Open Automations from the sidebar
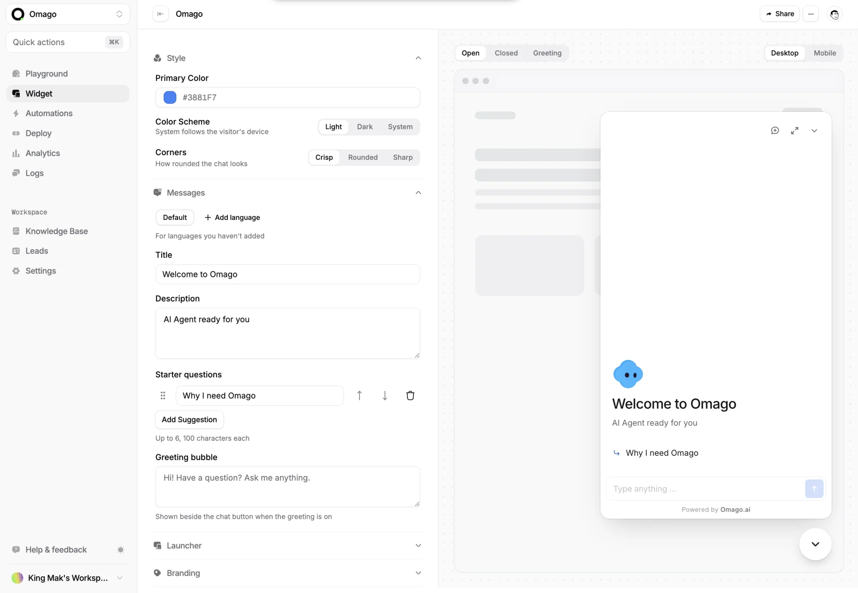 tap(68, 113)
